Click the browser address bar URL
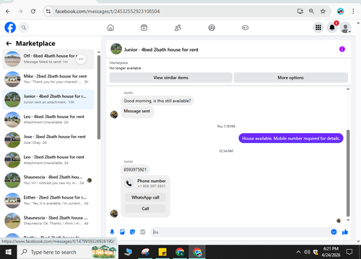 108,12
